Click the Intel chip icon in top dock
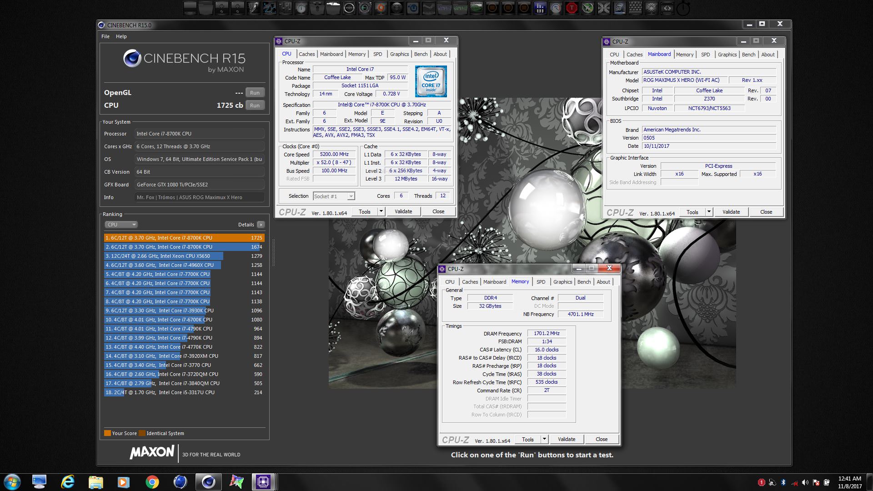 click(619, 8)
